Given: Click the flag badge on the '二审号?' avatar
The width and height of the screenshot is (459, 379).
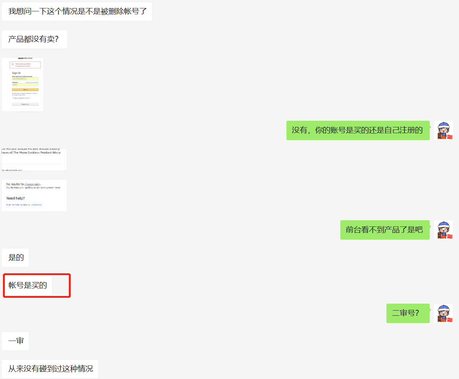Looking at the screenshot, I should [x=450, y=320].
